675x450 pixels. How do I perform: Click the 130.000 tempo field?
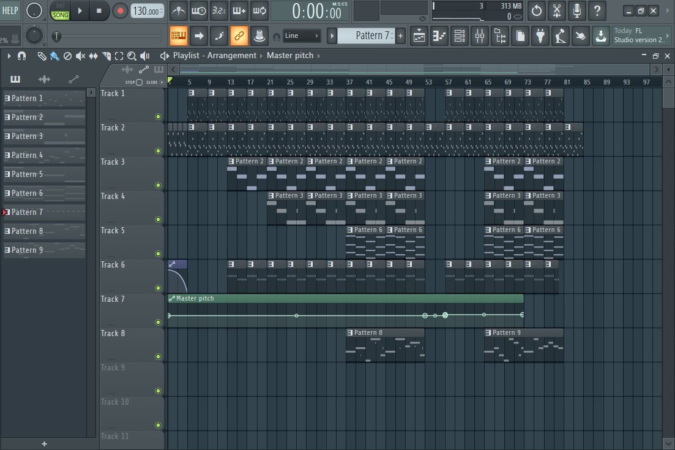(147, 11)
